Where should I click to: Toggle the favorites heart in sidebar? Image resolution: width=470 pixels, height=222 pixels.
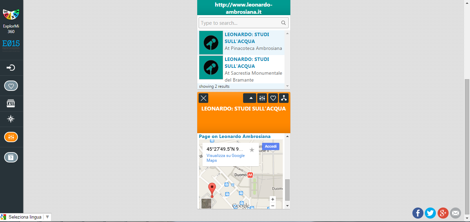[11, 86]
